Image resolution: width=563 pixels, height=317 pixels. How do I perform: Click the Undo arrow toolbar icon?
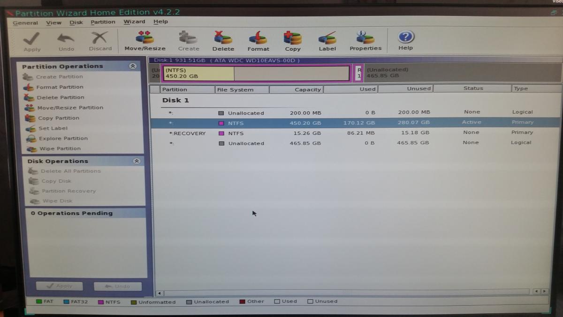66,39
